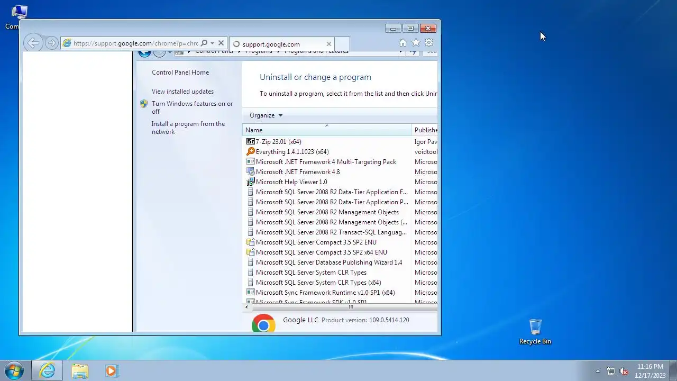This screenshot has height=381, width=677.
Task: Click Install a program from the network
Action: click(x=188, y=128)
